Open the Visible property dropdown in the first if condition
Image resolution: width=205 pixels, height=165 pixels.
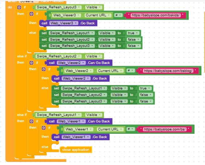coord(94,7)
